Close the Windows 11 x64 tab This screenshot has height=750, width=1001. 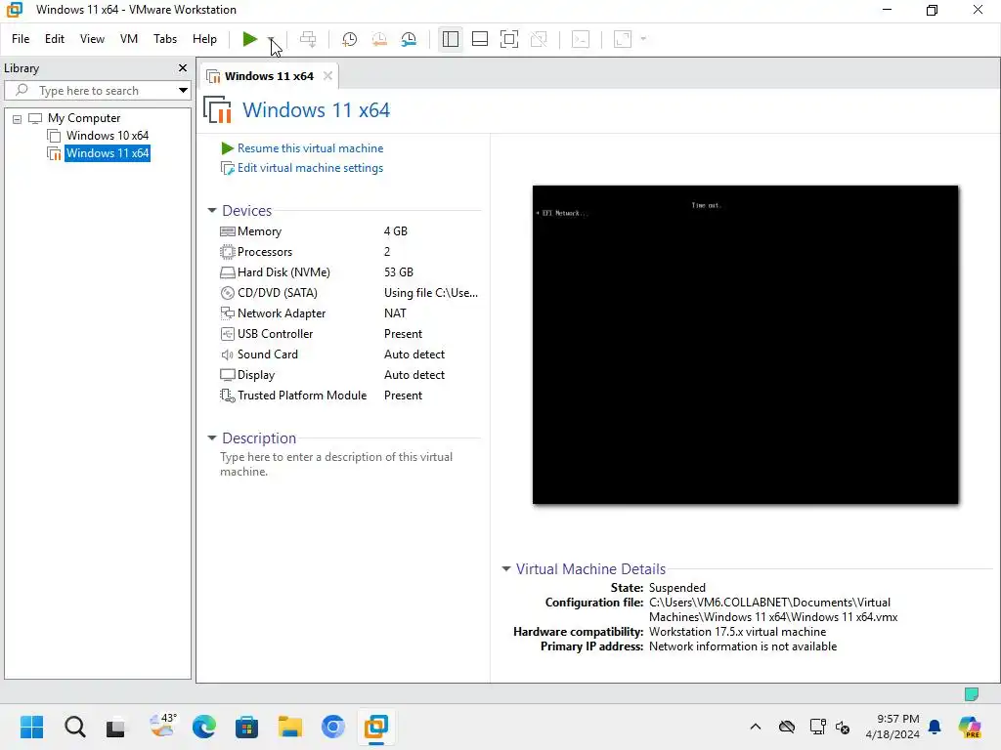(x=327, y=76)
